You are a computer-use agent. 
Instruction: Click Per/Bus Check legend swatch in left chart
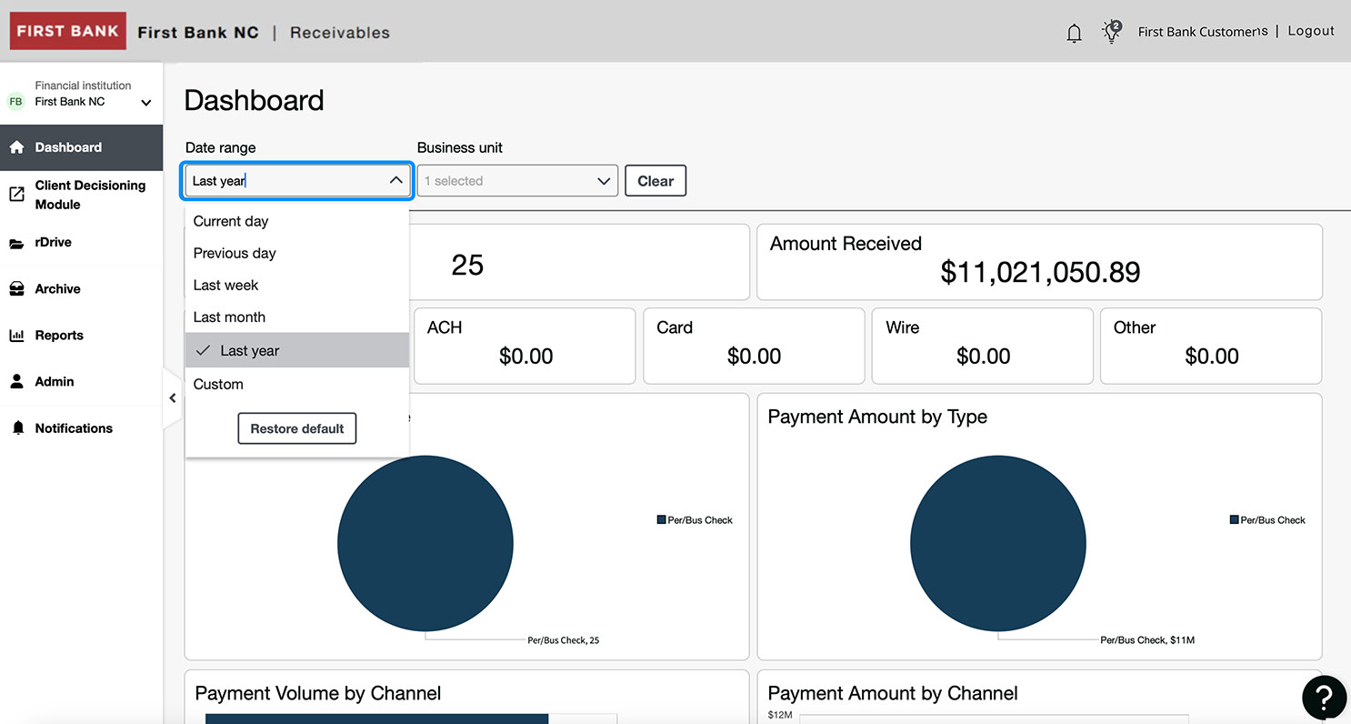(661, 520)
